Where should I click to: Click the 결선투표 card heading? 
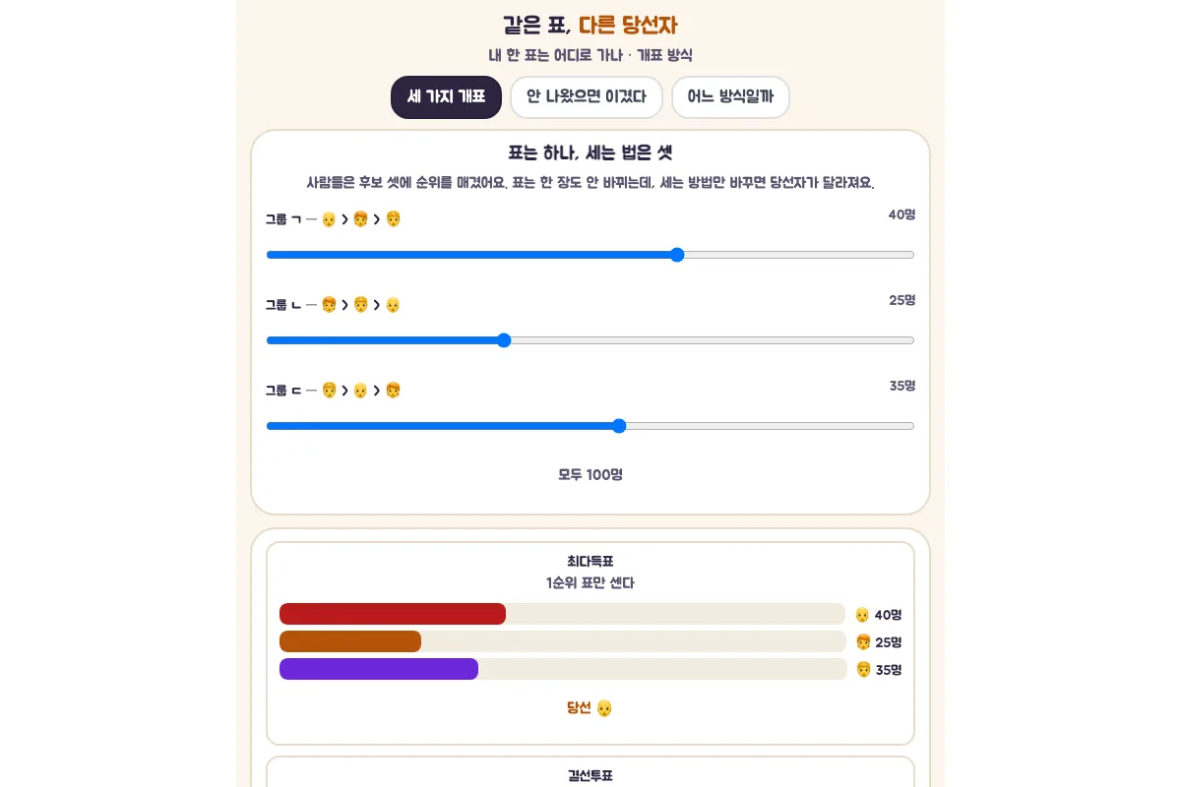pos(590,776)
